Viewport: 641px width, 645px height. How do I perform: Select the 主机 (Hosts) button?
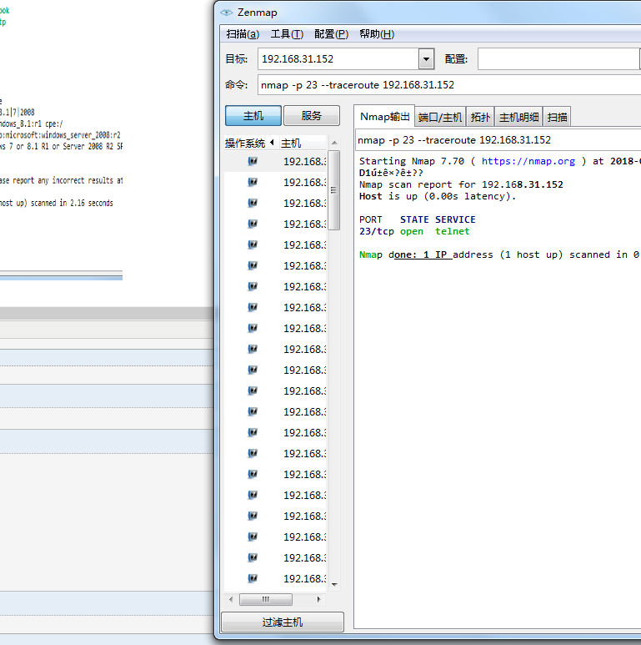click(x=253, y=116)
